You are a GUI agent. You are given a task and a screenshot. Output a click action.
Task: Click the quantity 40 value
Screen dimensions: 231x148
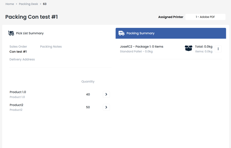coord(88,94)
